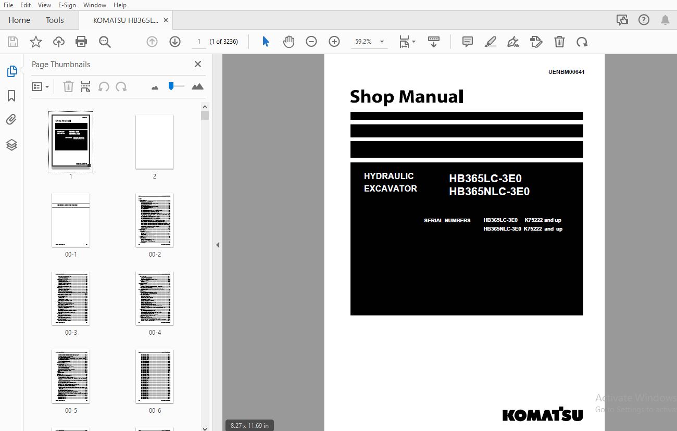This screenshot has height=431, width=677.
Task: Select thumbnail page 00-3
Action: [x=71, y=298]
